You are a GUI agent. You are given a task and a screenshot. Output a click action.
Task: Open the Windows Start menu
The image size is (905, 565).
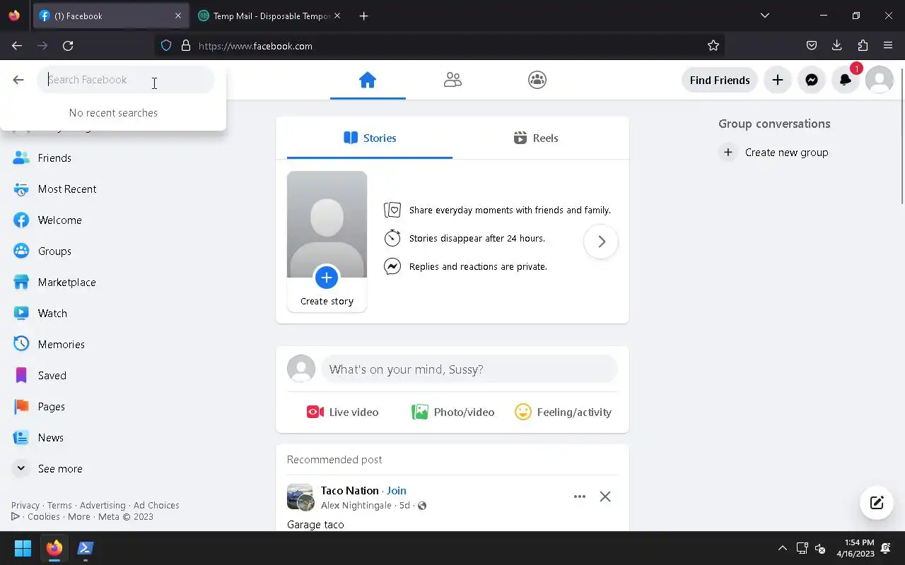click(x=23, y=548)
